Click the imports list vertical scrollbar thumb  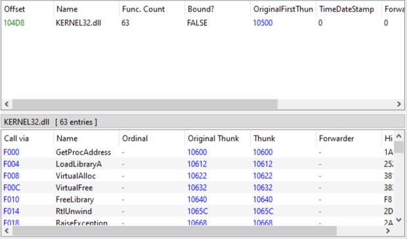(x=399, y=147)
